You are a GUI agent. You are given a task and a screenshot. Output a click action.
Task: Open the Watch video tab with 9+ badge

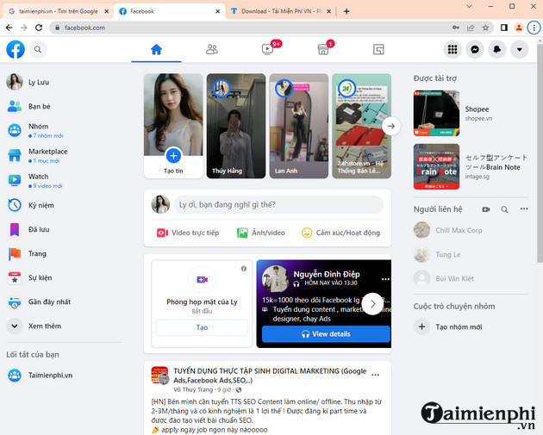click(x=267, y=49)
